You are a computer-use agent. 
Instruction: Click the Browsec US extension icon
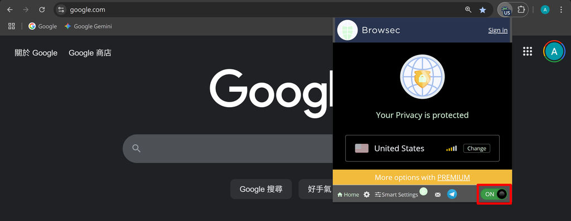[x=505, y=10]
